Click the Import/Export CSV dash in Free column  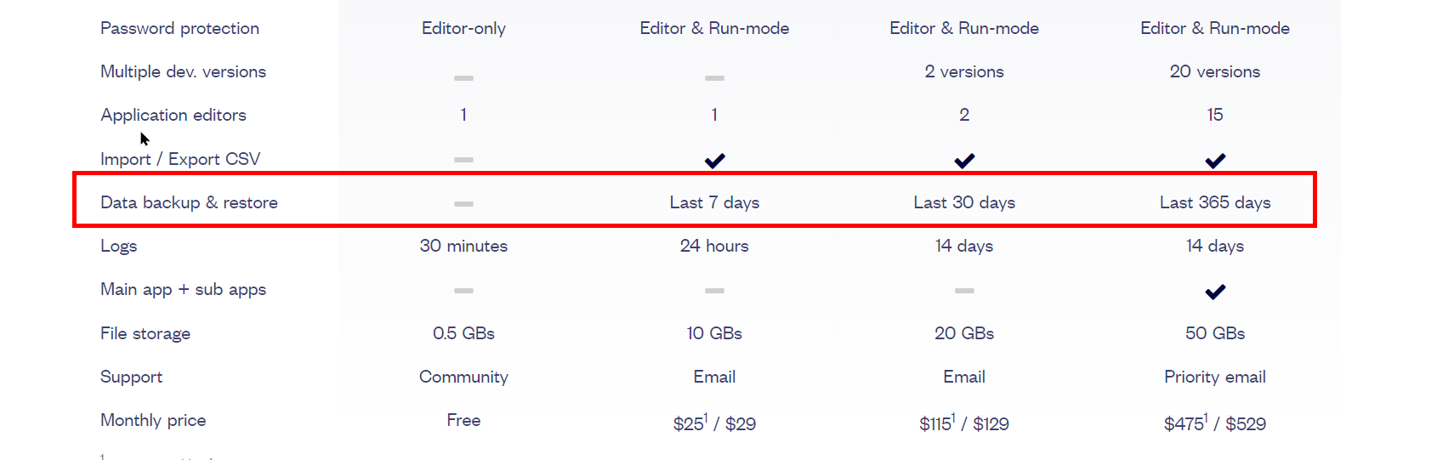463,160
